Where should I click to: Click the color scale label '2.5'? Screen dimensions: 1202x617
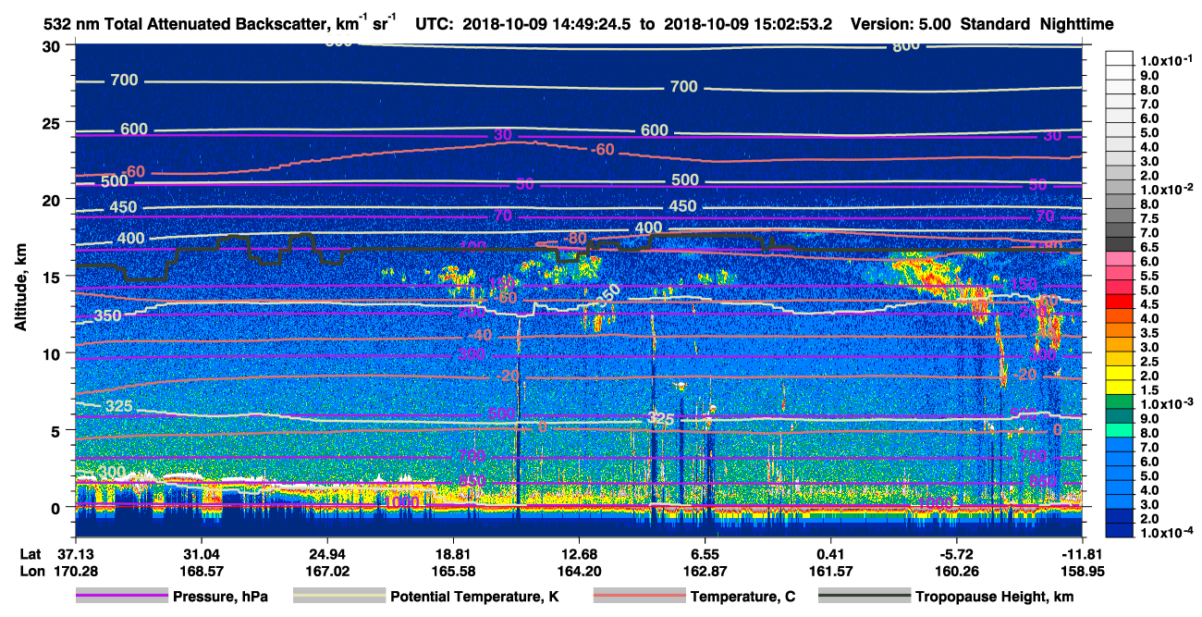point(1149,362)
